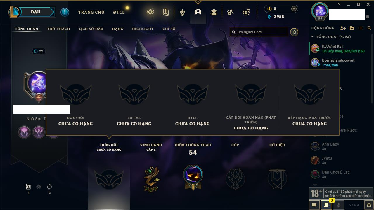Toggle the chat window button
This screenshot has height=210, width=374.
[x=314, y=205]
